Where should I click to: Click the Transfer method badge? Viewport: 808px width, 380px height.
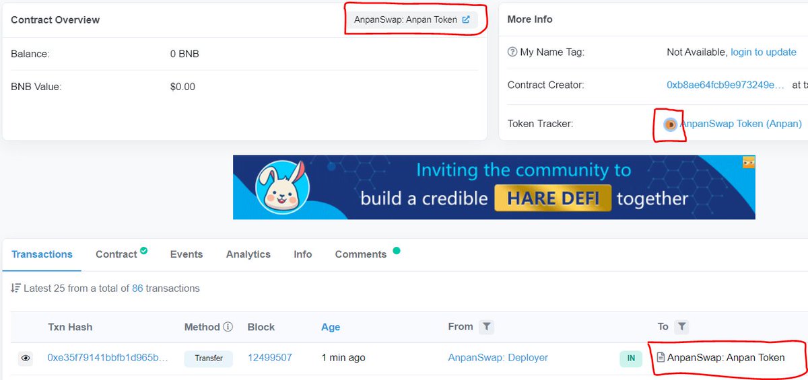coord(209,358)
